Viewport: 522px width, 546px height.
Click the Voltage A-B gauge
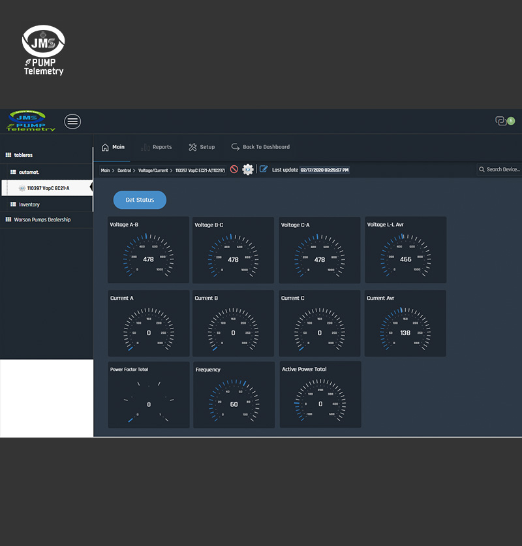[149, 251]
